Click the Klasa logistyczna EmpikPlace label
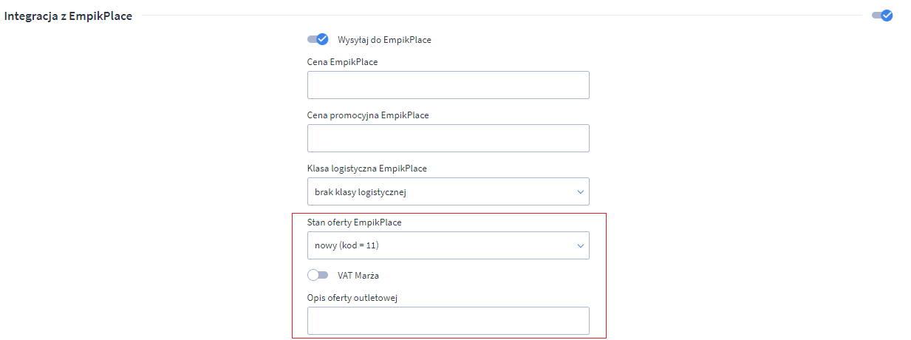 [x=366, y=169]
